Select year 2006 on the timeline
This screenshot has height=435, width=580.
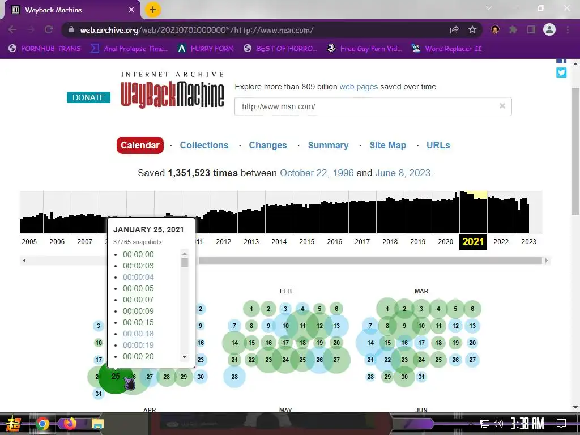(57, 241)
